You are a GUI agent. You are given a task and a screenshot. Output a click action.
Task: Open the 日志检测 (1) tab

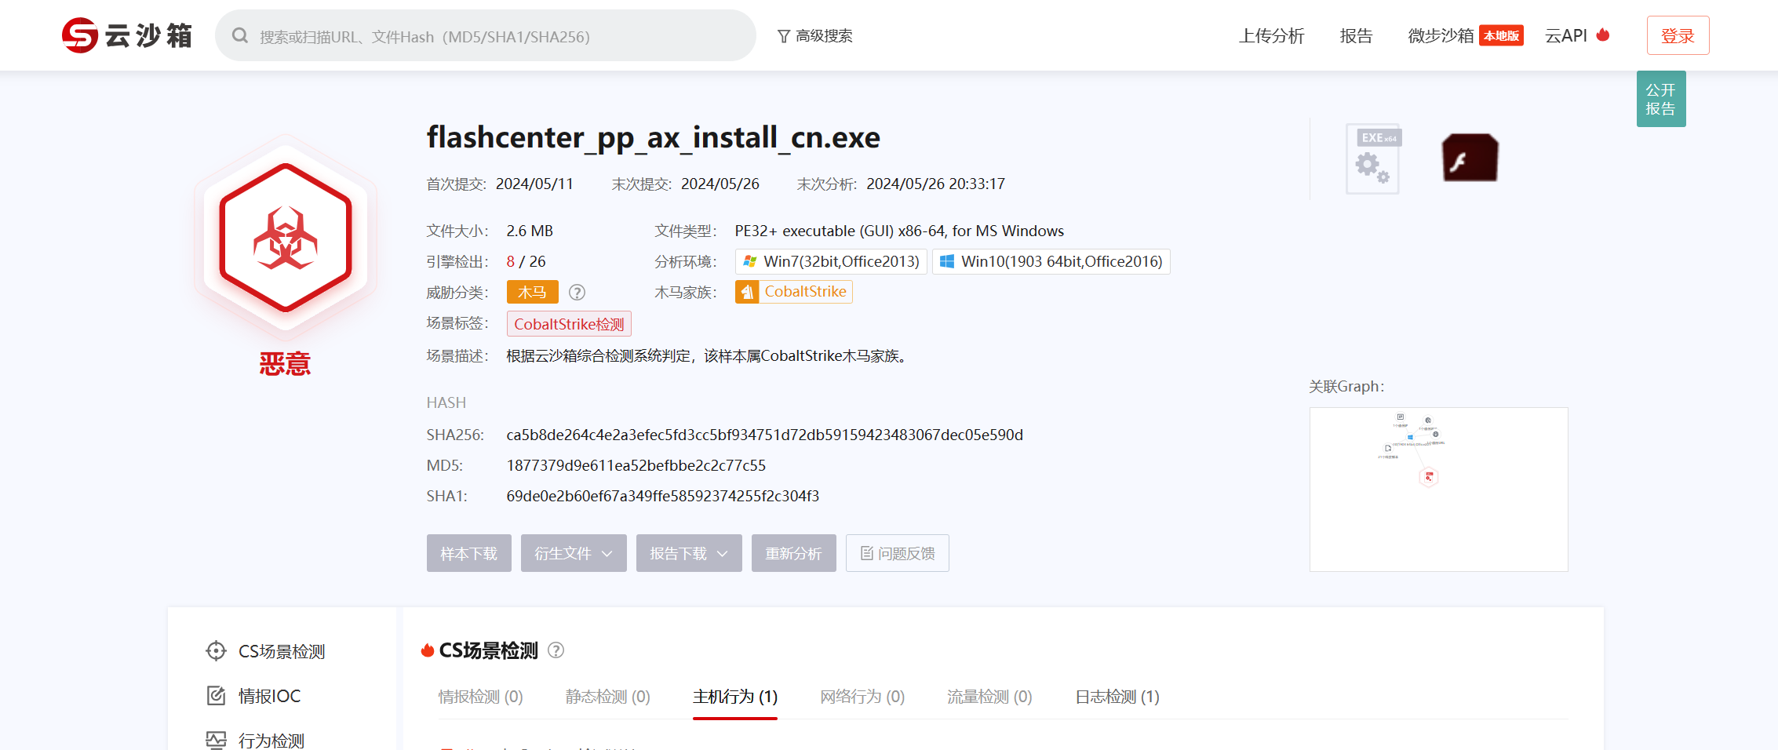pyautogui.click(x=1117, y=697)
